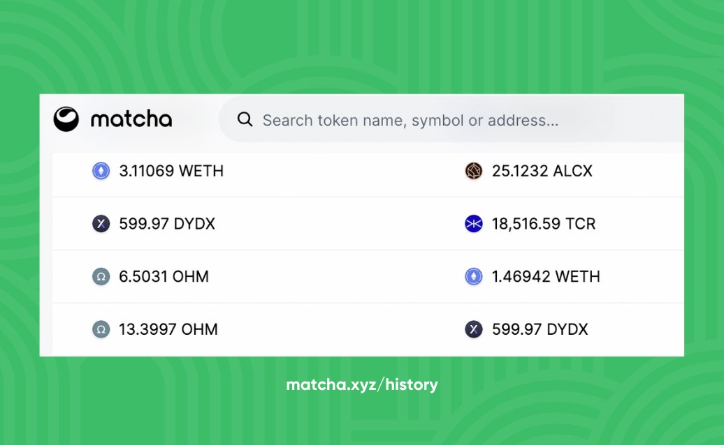724x445 pixels.
Task: Select the 18,516.59 TCR amount
Action: pyautogui.click(x=544, y=224)
